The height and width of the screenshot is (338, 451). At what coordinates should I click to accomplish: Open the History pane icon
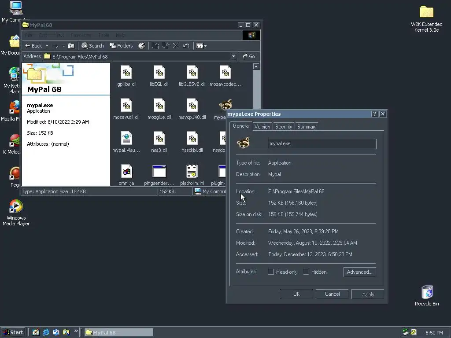(142, 46)
